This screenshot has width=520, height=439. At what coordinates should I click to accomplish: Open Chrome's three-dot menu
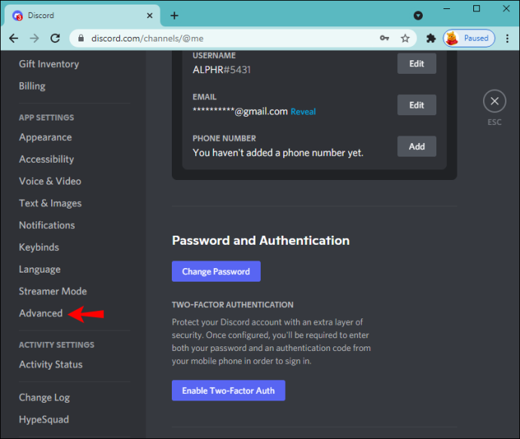507,38
